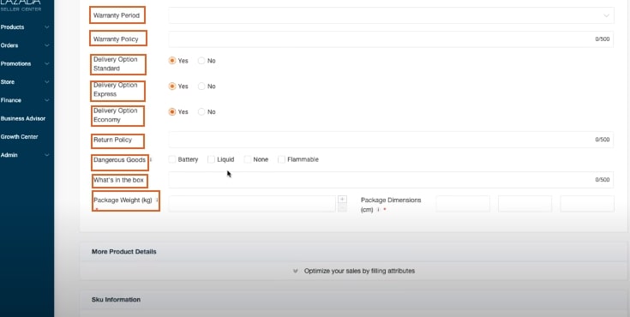Click the Package Dimensions info icon
The width and height of the screenshot is (630, 317).
pos(378,210)
